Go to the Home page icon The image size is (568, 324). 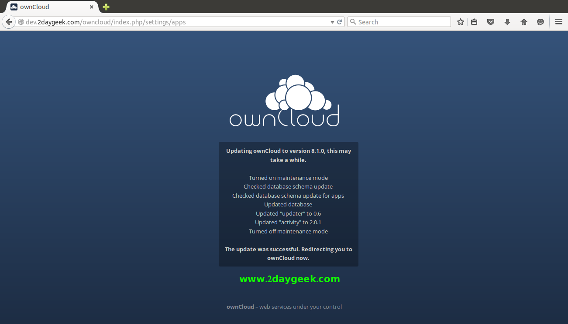tap(524, 22)
